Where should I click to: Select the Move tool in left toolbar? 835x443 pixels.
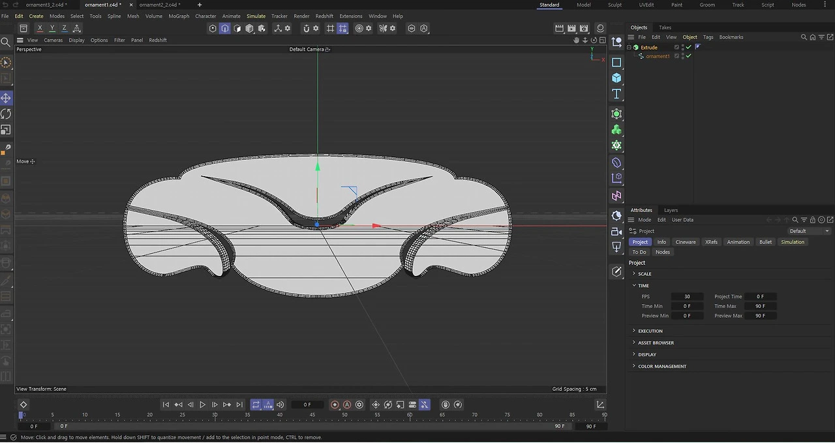pos(6,98)
